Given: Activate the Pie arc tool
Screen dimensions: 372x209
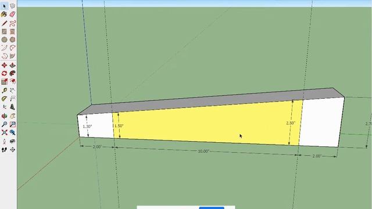Looking at the screenshot, I should [x=13, y=56].
